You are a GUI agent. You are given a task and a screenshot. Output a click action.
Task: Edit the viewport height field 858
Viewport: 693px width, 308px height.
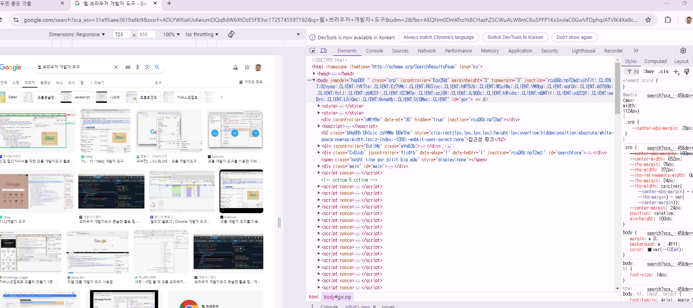coord(147,34)
